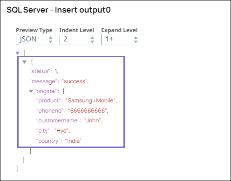231x181 pixels.
Task: Click the SQL Server - Insert output0 title
Action: click(x=59, y=10)
